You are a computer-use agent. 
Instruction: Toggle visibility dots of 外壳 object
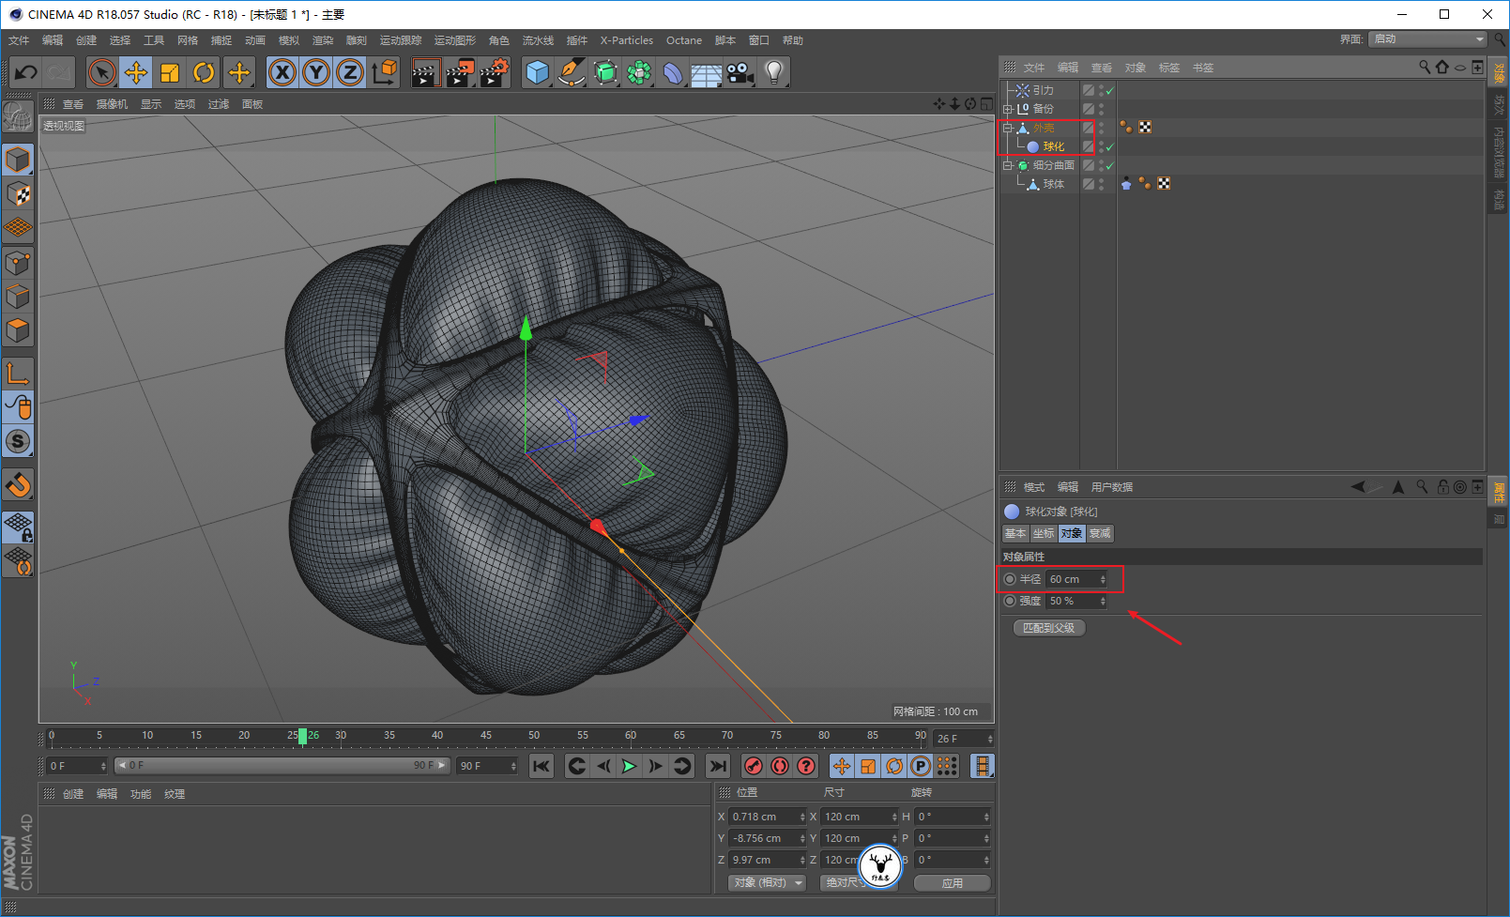1101,128
